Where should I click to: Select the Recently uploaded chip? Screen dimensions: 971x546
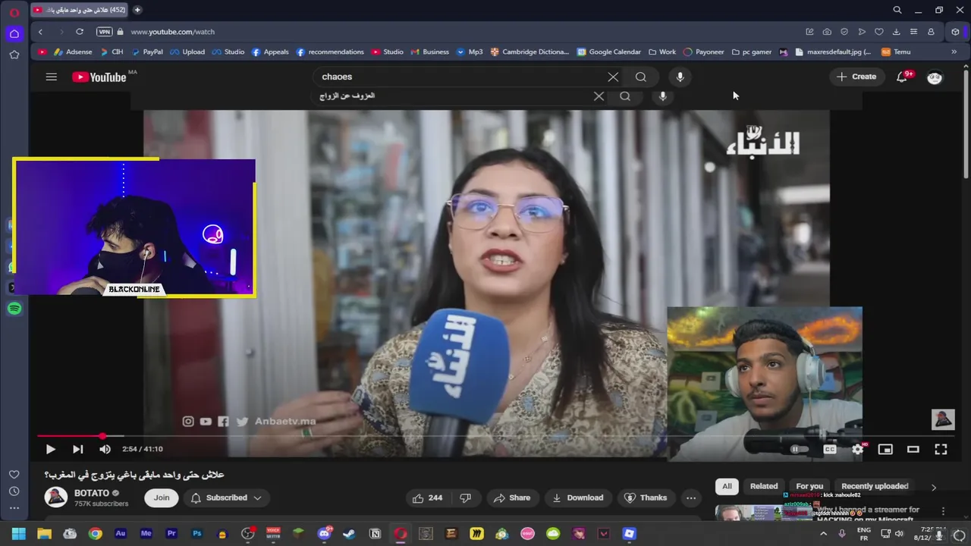coord(875,486)
